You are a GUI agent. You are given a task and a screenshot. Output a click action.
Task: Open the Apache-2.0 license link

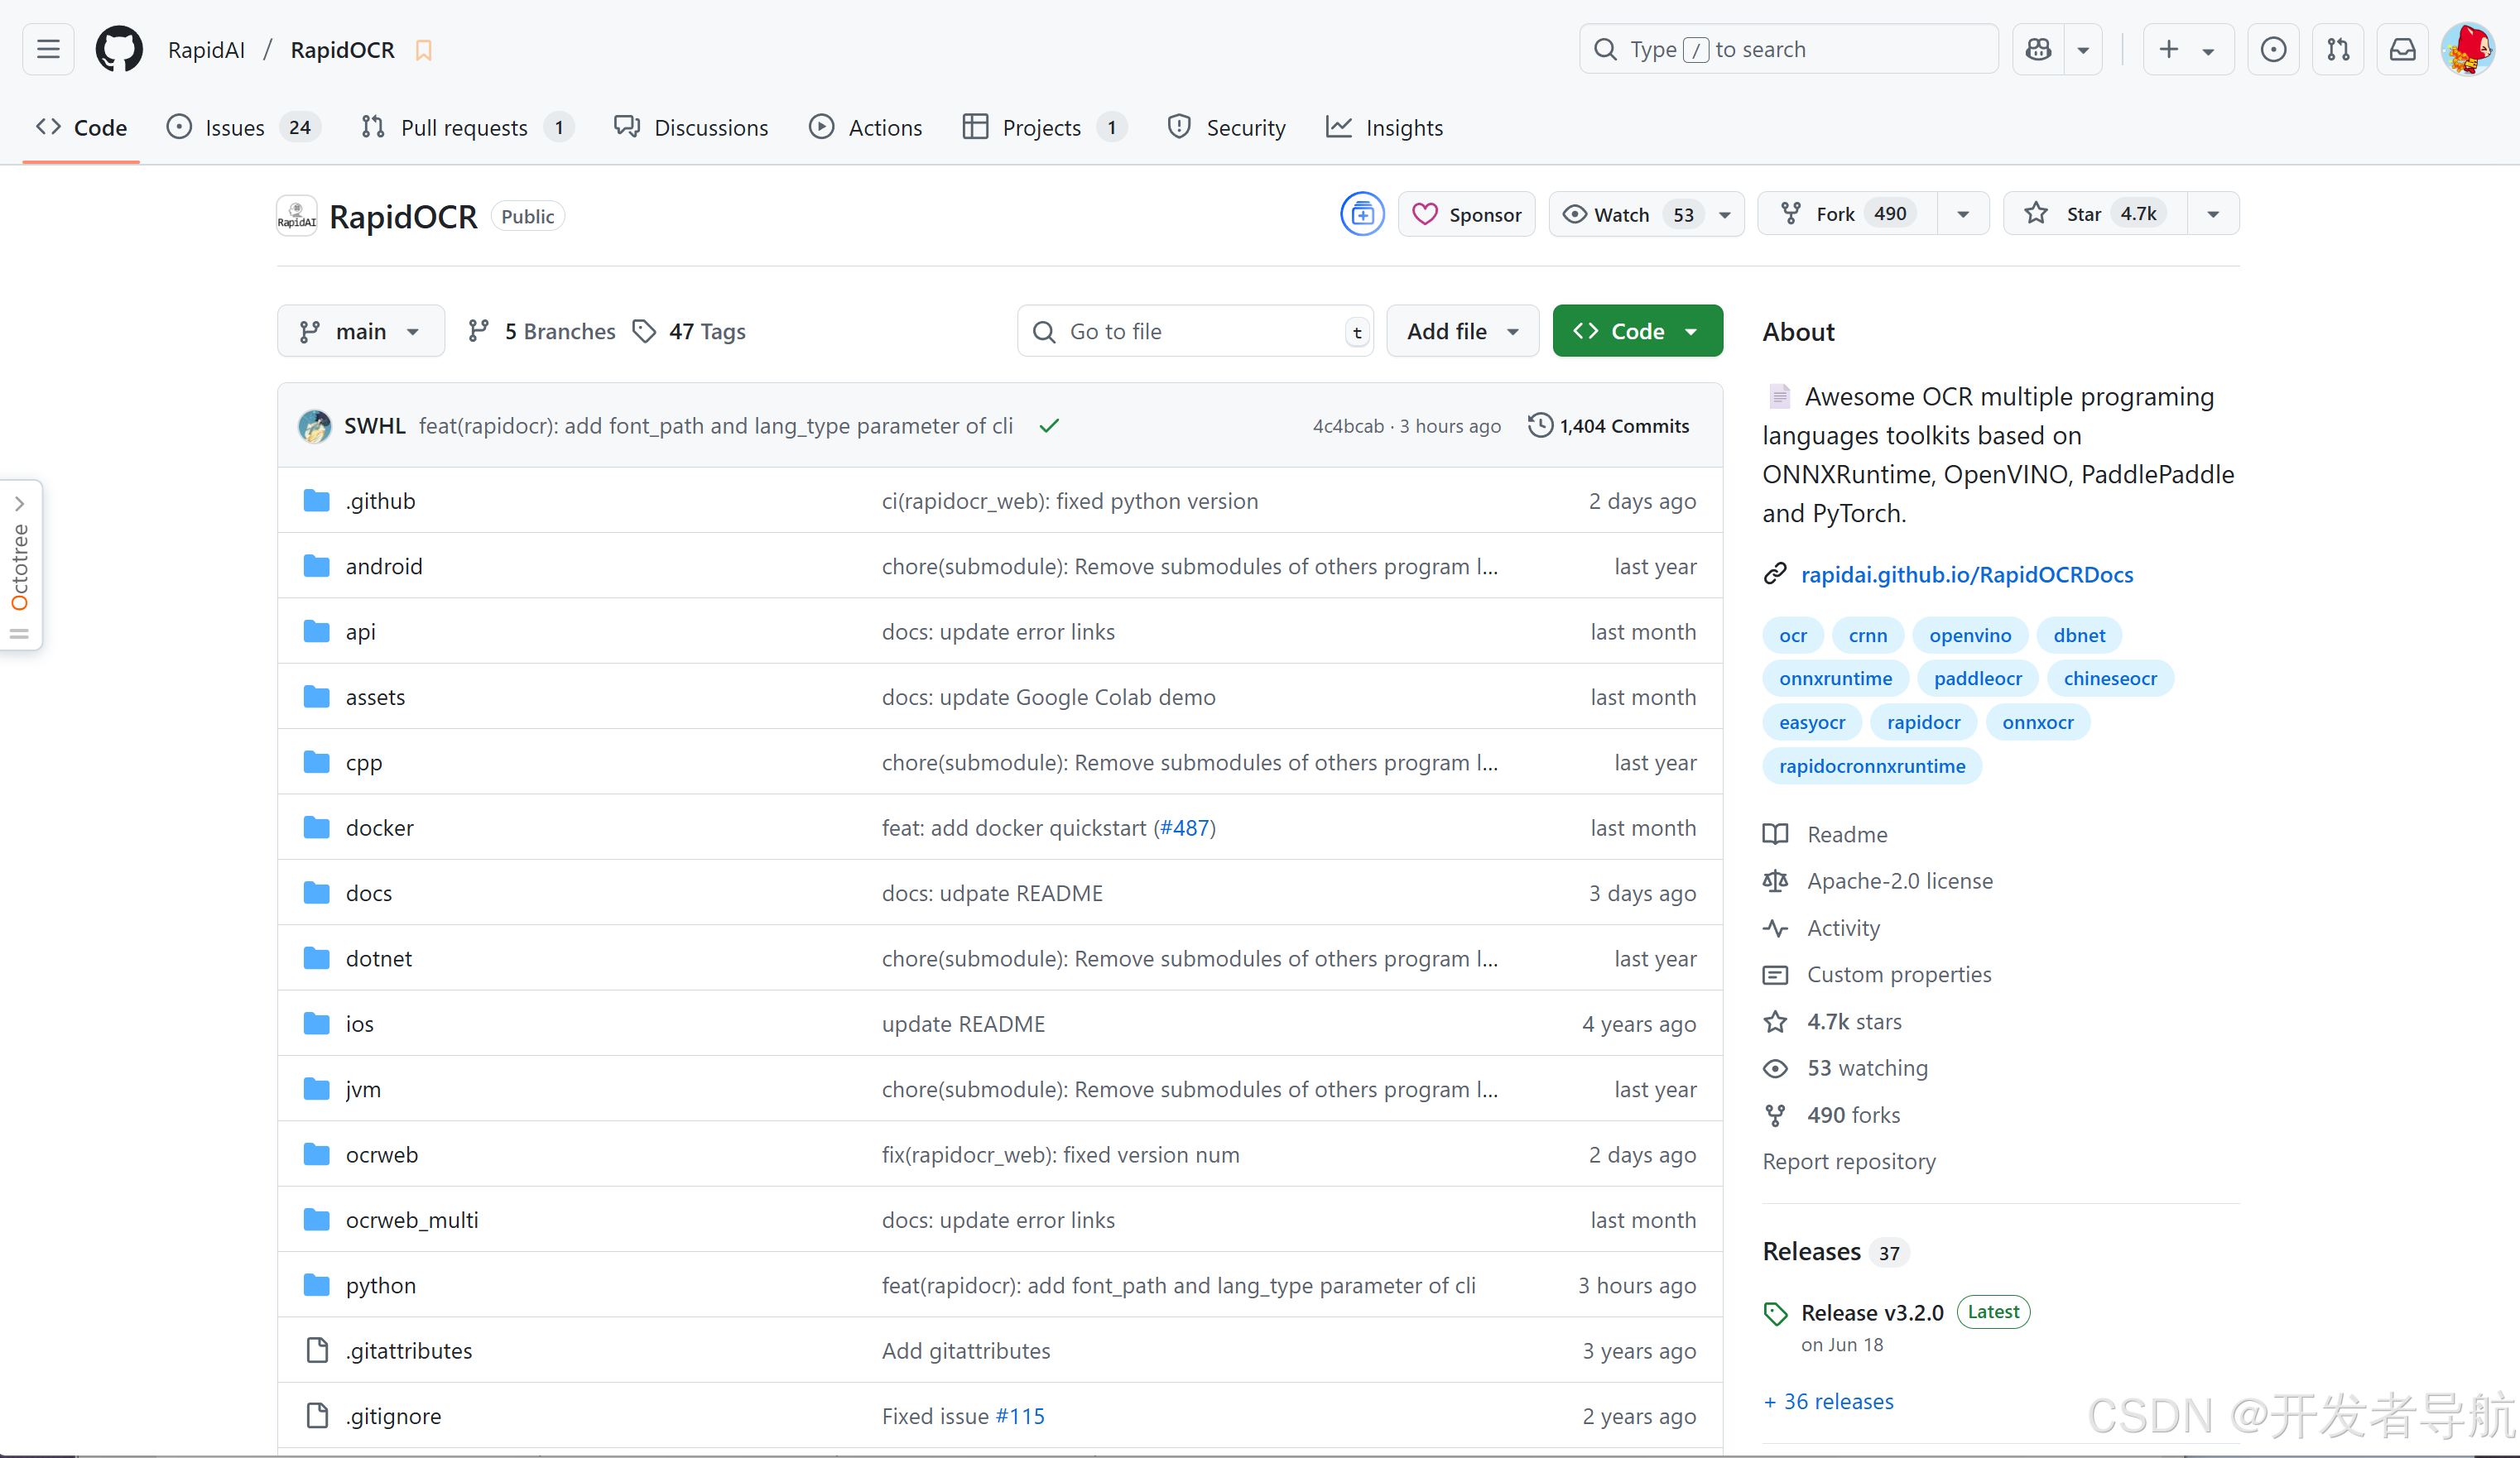tap(1899, 881)
